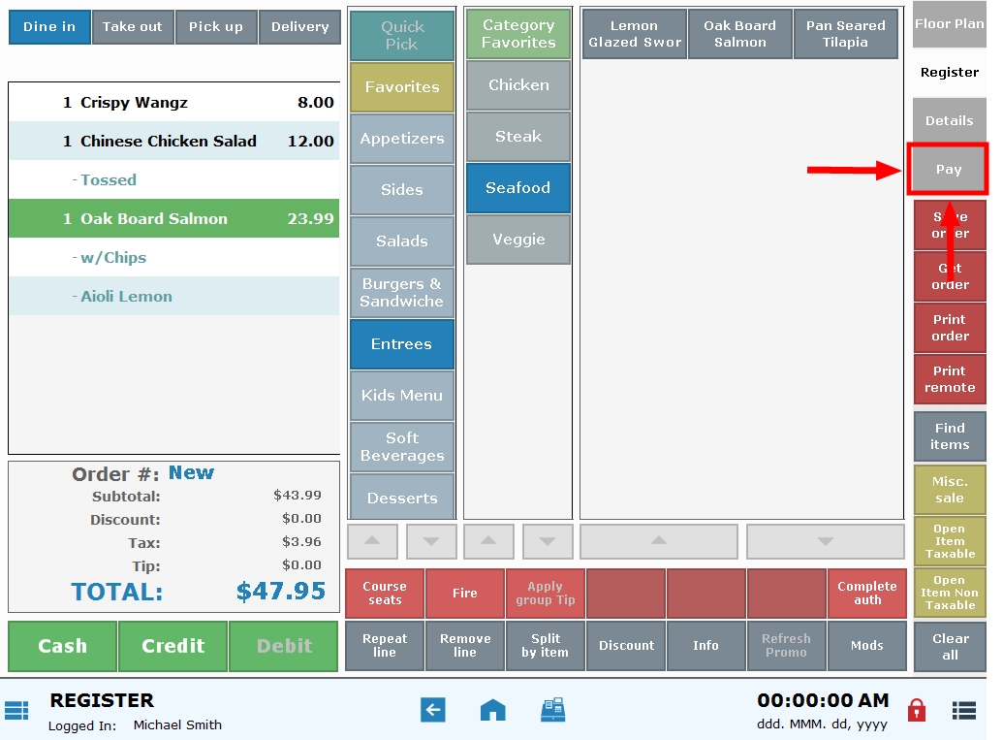Click Course seats button

385,594
